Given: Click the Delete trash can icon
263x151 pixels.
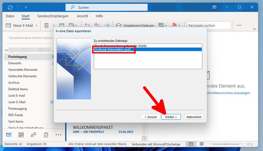Looking at the screenshot, I should tap(46, 25).
